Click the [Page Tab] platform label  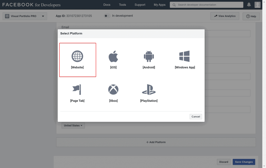coord(77,101)
